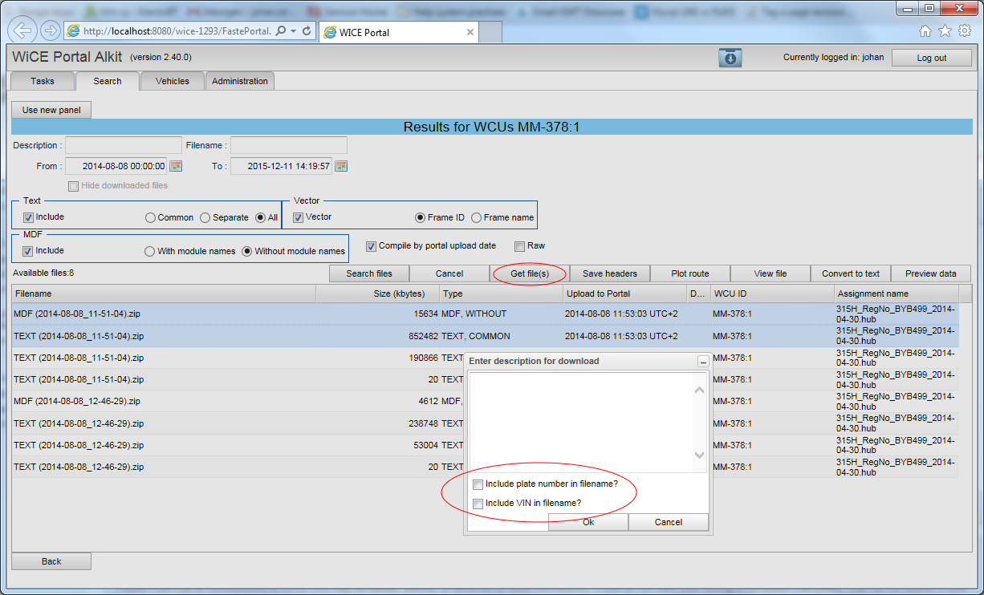Image resolution: width=984 pixels, height=595 pixels.
Task: Open the Administration tab
Action: 240,81
